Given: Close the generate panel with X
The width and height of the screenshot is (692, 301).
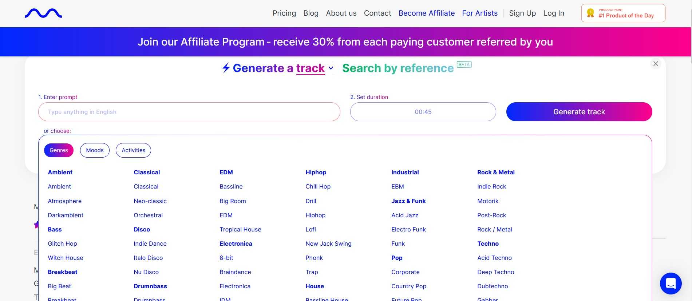Looking at the screenshot, I should coord(656,64).
